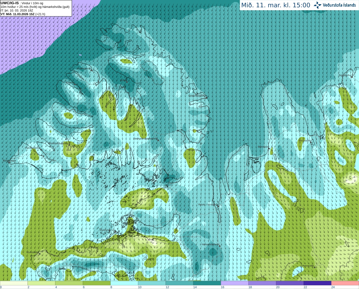Click the Gjögurflugvöllur station label
359x289 pixels.
[x=197, y=96]
